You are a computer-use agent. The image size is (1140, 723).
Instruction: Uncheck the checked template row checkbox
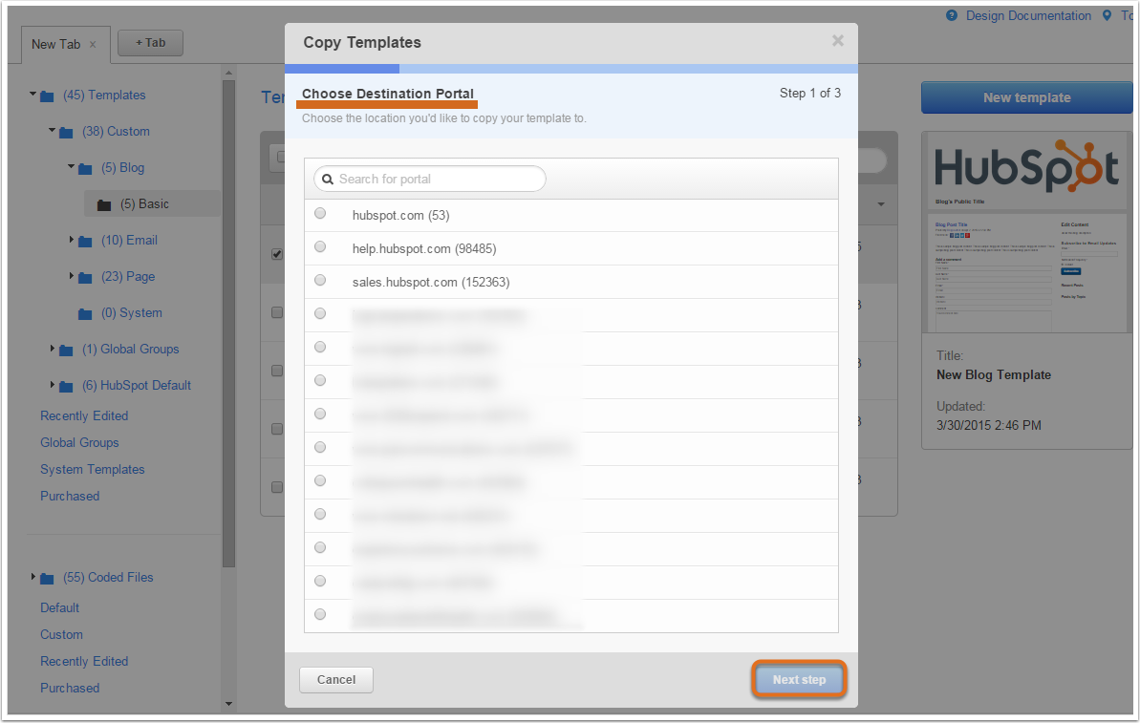tap(277, 254)
